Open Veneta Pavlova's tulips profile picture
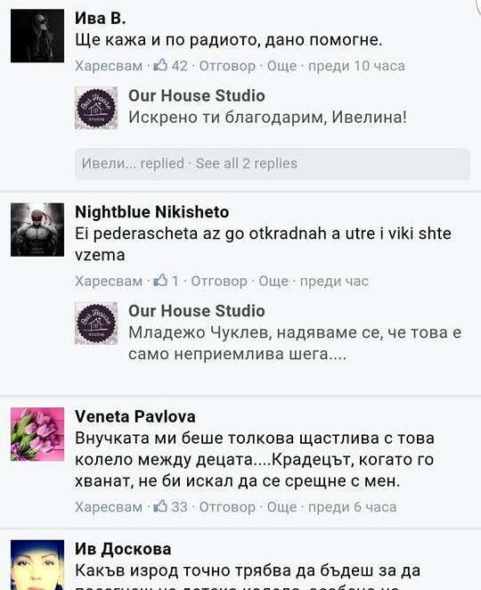Image resolution: width=481 pixels, height=590 pixels. point(37,434)
